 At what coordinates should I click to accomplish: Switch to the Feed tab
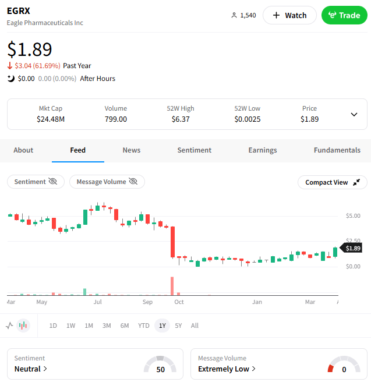point(77,150)
